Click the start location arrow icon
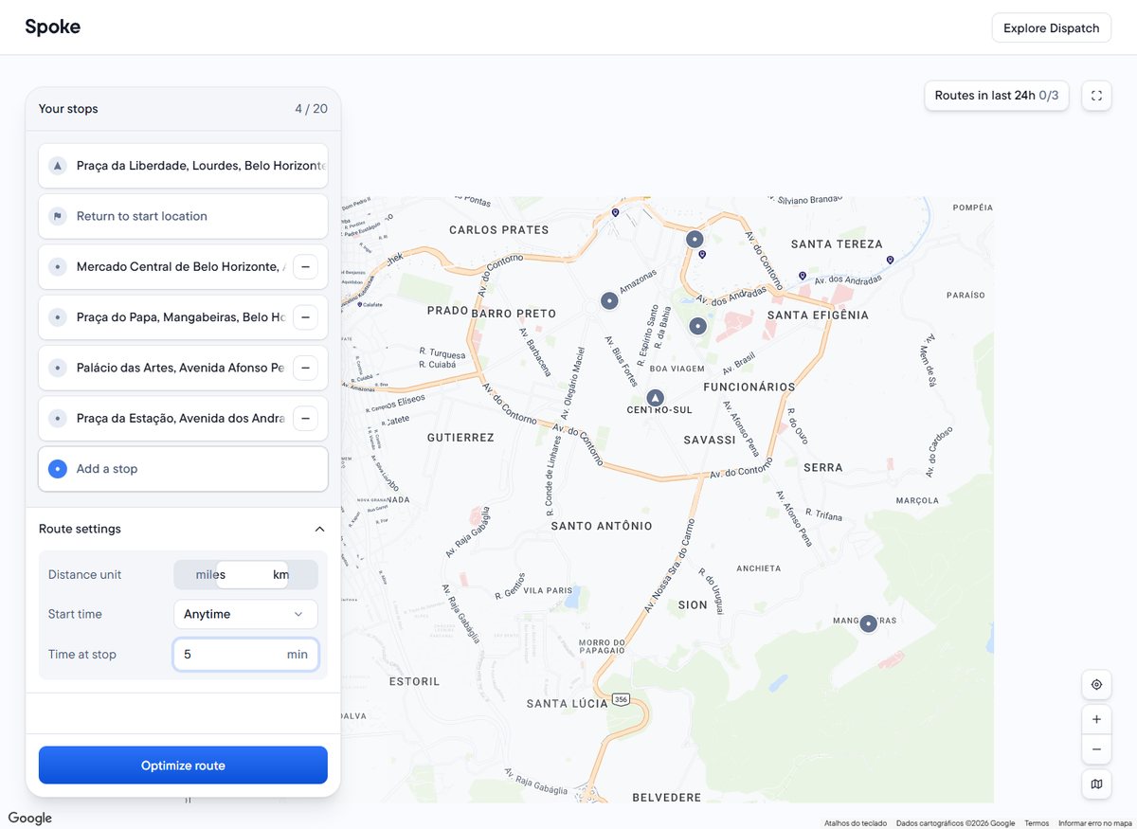Image resolution: width=1137 pixels, height=829 pixels. click(58, 166)
